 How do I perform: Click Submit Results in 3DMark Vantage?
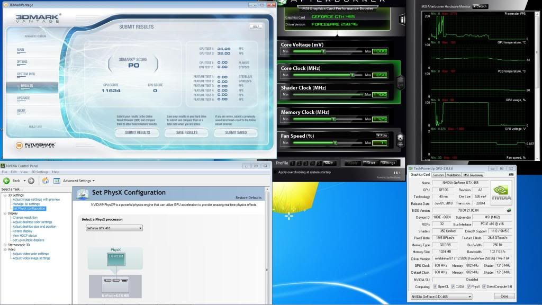click(x=137, y=132)
